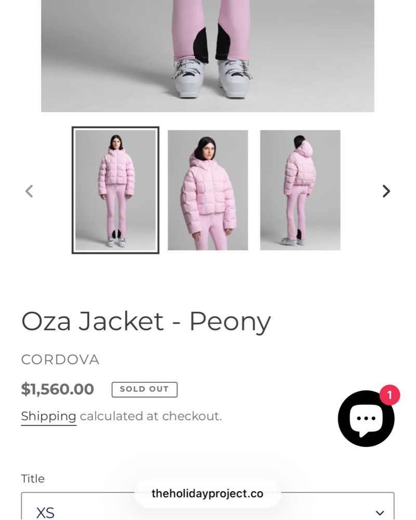The height and width of the screenshot is (520, 416).
Task: Select the front-view full-length thumbnail
Action: pos(115,190)
